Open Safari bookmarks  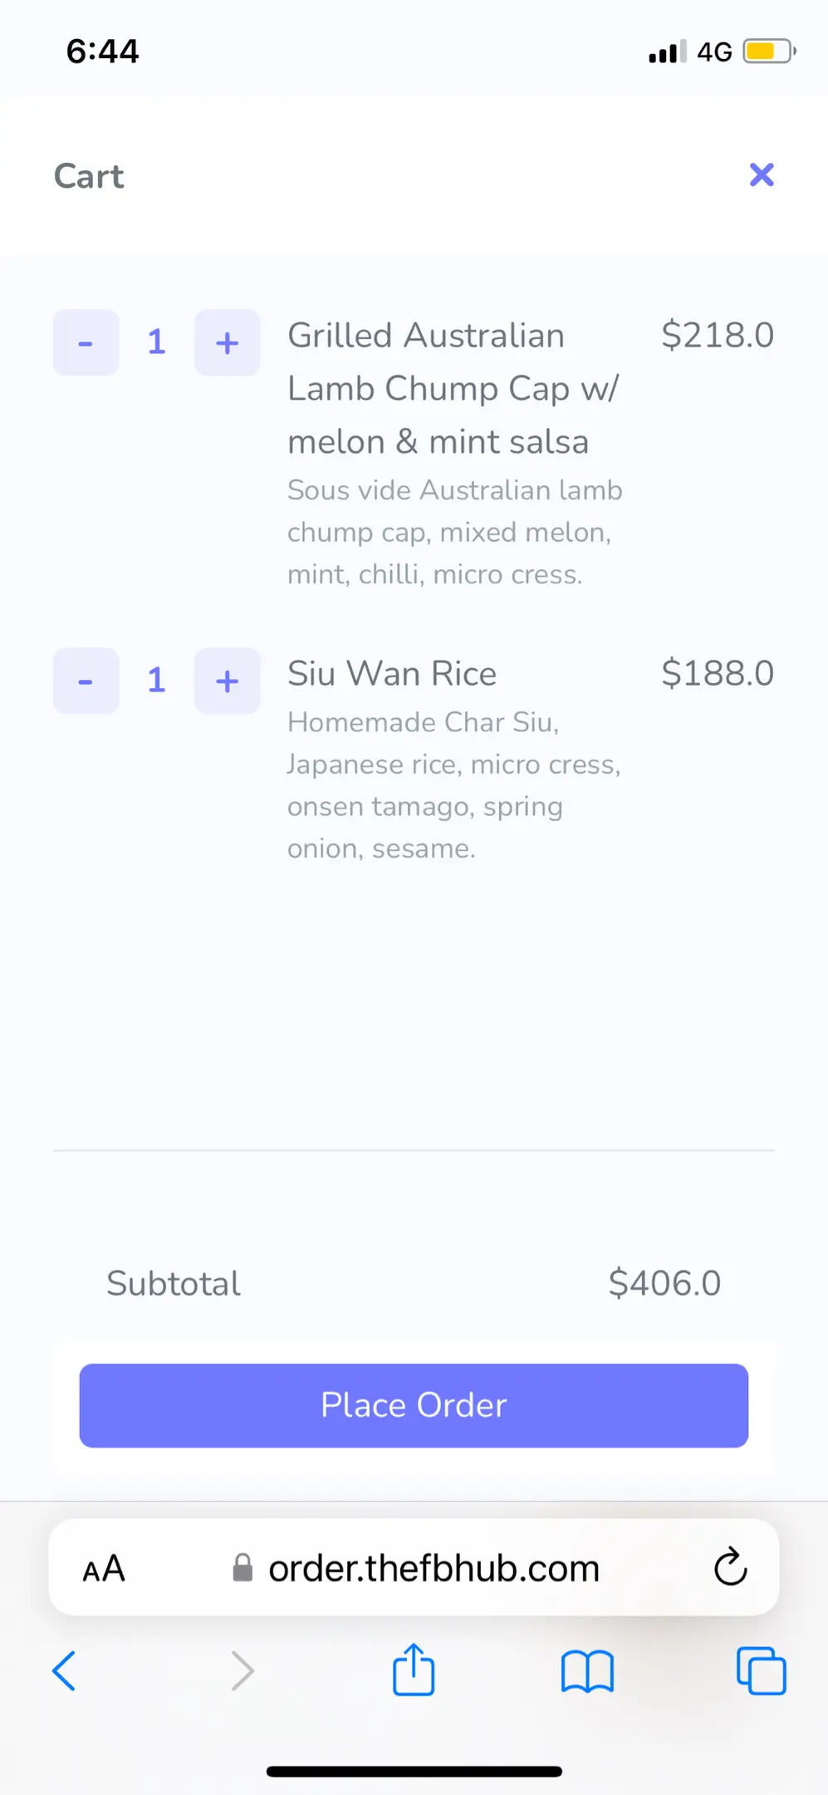(587, 1670)
